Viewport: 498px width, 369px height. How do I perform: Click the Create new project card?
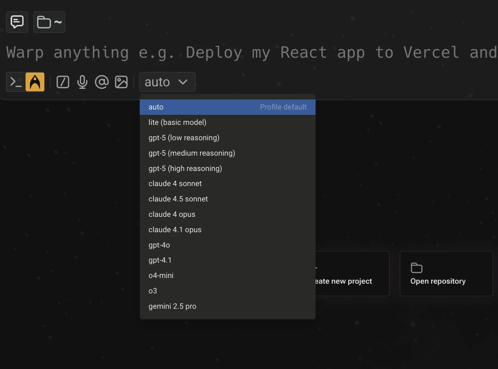coord(352,274)
